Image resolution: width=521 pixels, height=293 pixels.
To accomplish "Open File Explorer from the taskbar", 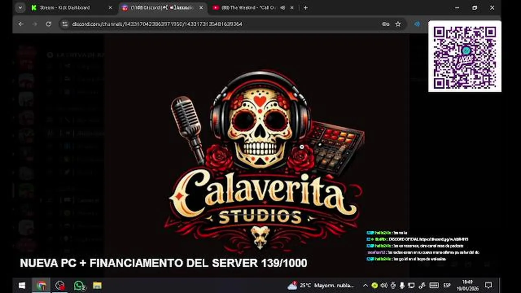I will pos(97,285).
